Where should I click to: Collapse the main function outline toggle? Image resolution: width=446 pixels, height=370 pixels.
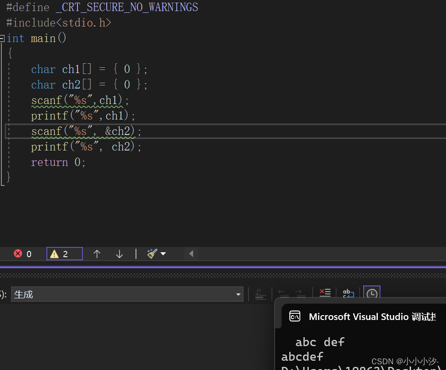[2, 38]
